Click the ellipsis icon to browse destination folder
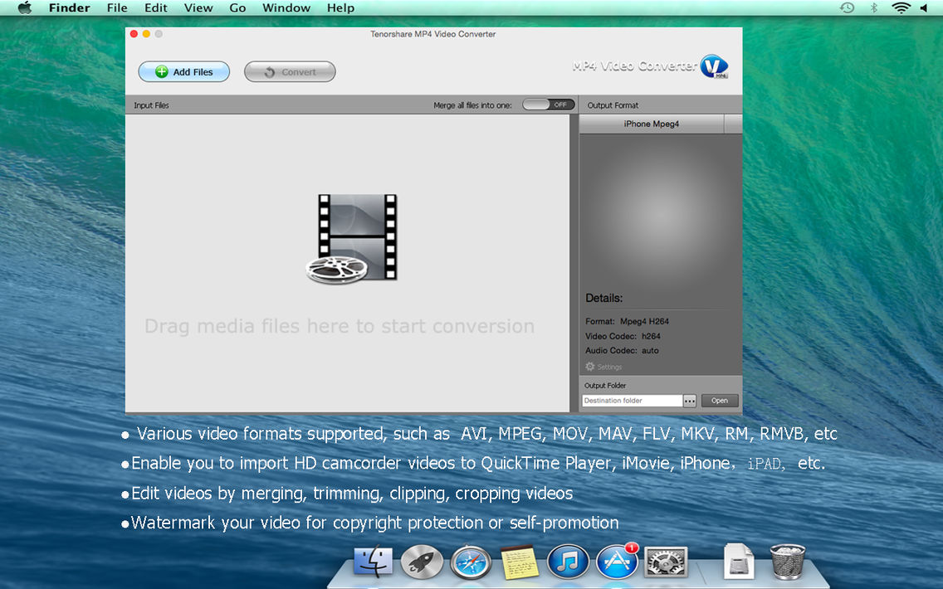The height and width of the screenshot is (589, 943). [689, 400]
